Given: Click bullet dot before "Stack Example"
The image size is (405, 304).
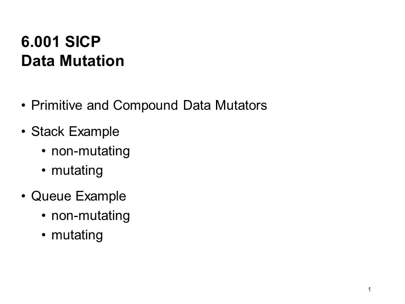Looking at the screenshot, I should [24, 132].
